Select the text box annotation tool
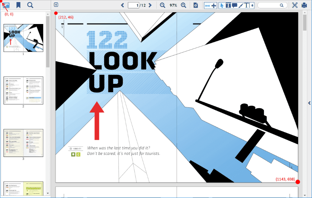Image resolution: width=312 pixels, height=198 pixels. point(228,5)
